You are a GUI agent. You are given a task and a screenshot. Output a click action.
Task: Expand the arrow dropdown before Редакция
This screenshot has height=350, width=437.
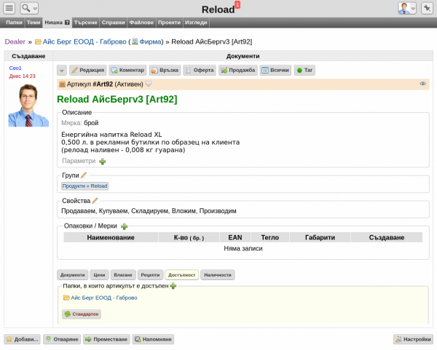pyautogui.click(x=61, y=71)
